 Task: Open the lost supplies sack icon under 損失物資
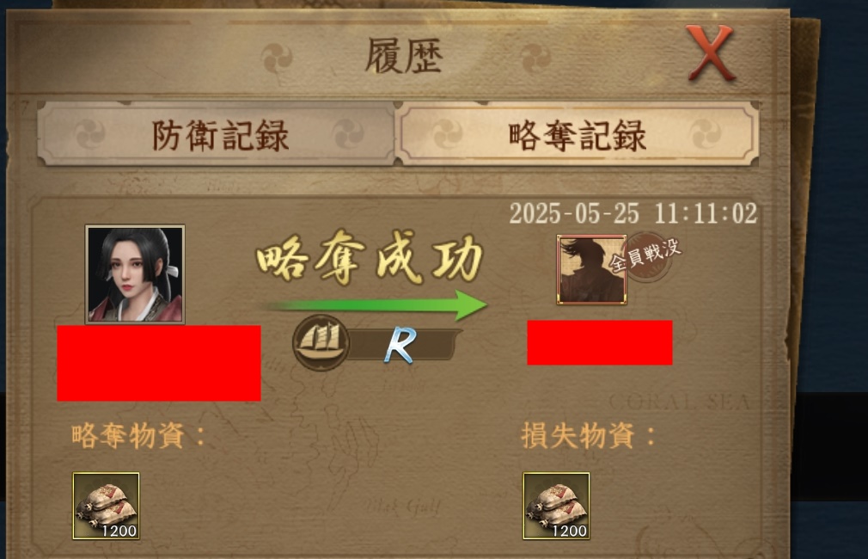click(x=556, y=506)
